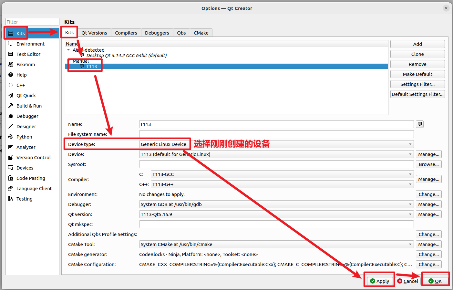
Task: Click the Make Default button
Action: [x=417, y=74]
